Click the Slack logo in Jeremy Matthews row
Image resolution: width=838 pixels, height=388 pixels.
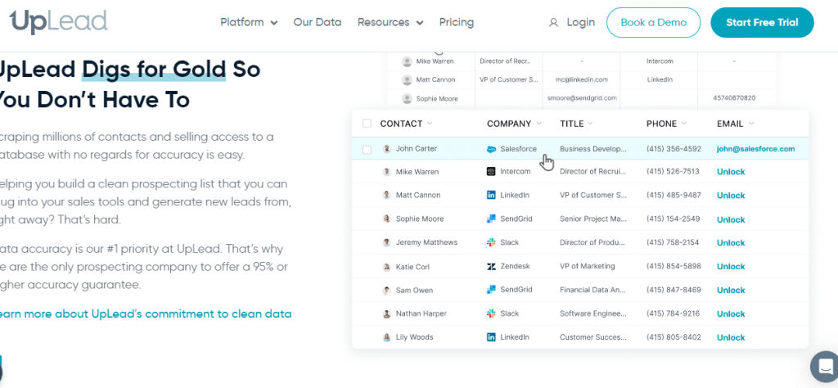click(491, 242)
